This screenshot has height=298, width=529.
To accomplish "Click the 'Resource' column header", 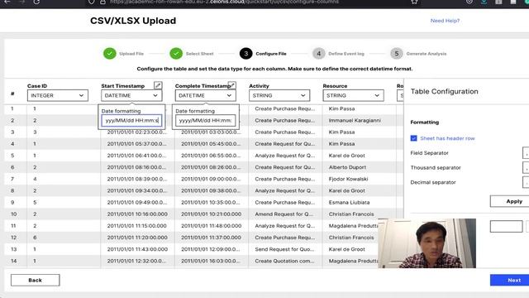I will [335, 86].
